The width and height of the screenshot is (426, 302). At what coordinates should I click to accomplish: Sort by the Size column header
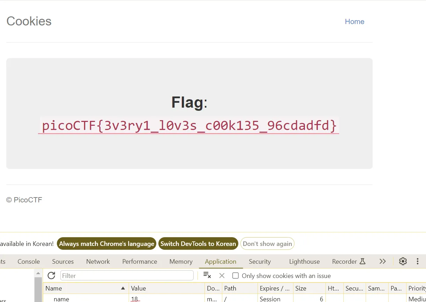tap(309, 288)
